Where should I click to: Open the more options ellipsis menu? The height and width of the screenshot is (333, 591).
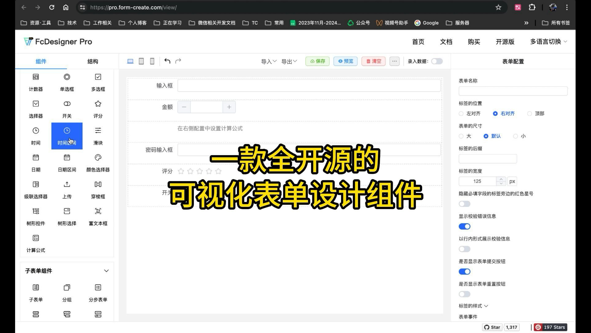point(395,61)
